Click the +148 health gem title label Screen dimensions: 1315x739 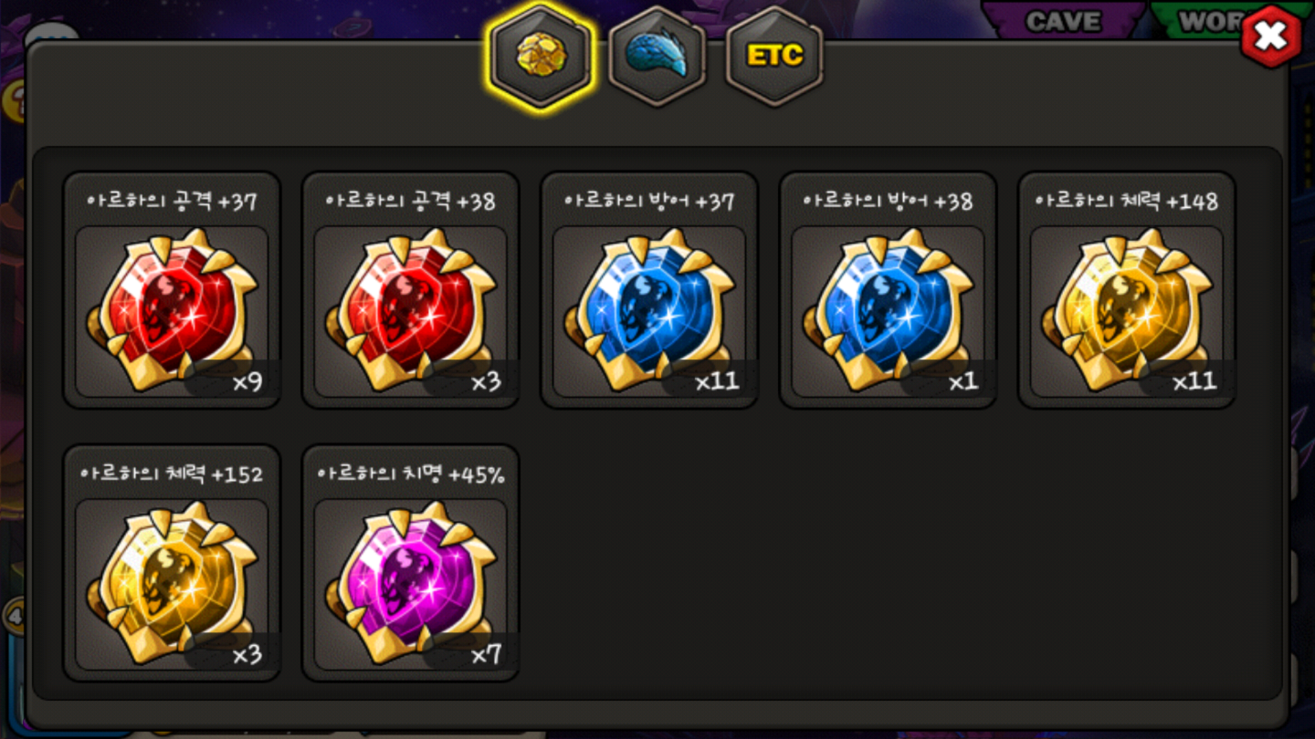(1127, 201)
